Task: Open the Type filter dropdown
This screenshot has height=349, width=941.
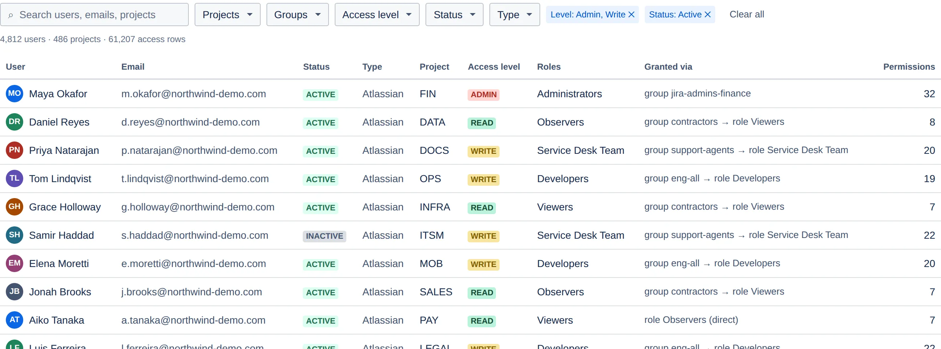Action: (x=514, y=15)
